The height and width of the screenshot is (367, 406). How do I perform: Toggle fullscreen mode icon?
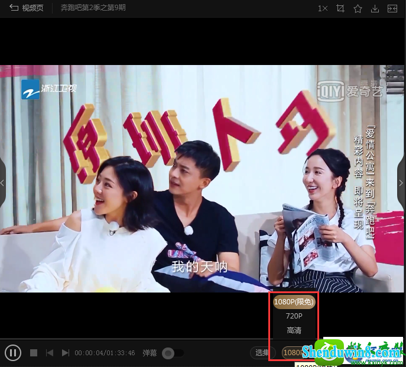[392, 8]
